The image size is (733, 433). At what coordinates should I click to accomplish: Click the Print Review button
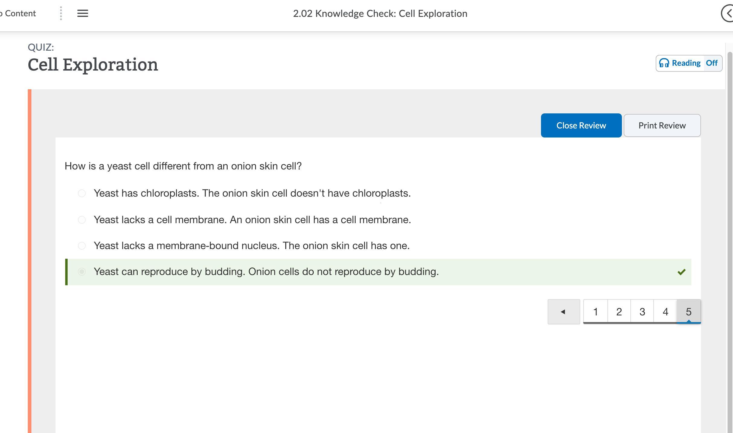click(662, 125)
